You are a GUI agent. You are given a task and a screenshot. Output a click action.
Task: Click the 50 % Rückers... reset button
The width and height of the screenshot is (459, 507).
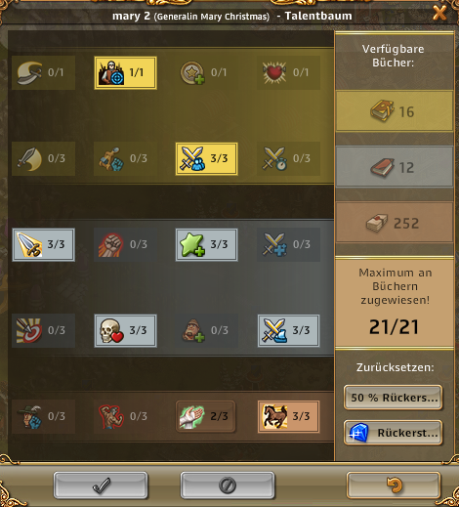click(x=394, y=398)
